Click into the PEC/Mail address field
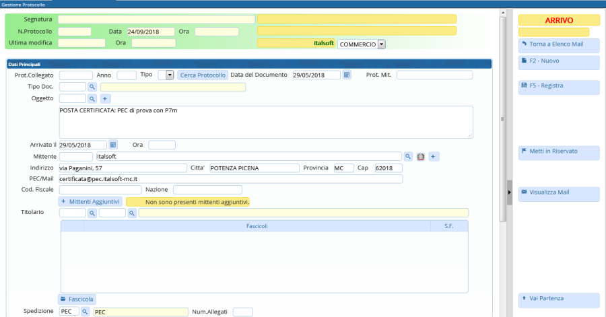Image resolution: width=606 pixels, height=317 pixels. (230, 179)
